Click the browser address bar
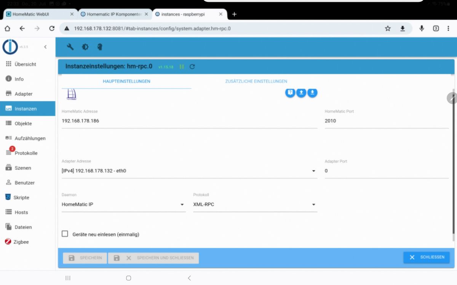 pyautogui.click(x=223, y=29)
